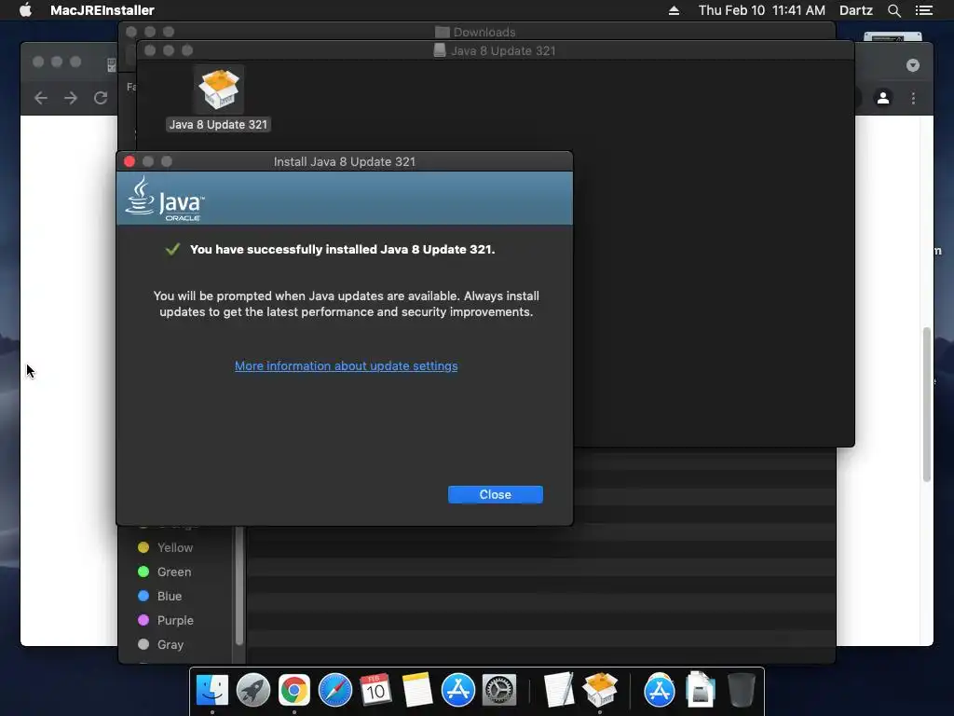This screenshot has width=954, height=716.
Task: Open the App Store icon beside Notes in Dock
Action: coord(457,690)
